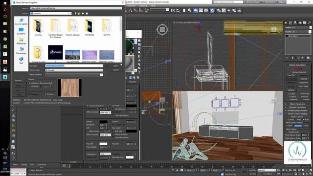Open Refract color swatch
This screenshot has height=176, width=313.
[103, 122]
